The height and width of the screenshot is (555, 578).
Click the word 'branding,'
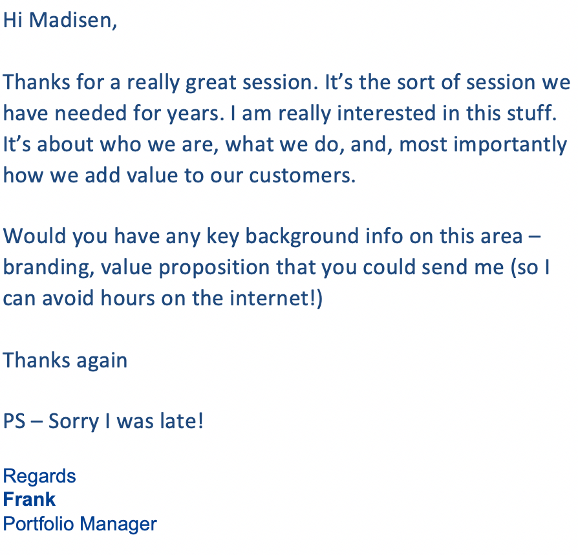pyautogui.click(x=48, y=268)
